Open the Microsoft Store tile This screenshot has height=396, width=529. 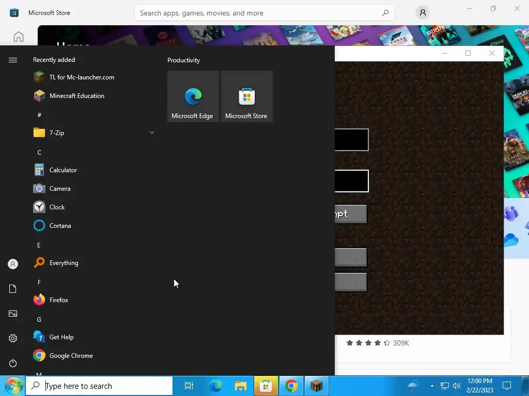(x=246, y=96)
